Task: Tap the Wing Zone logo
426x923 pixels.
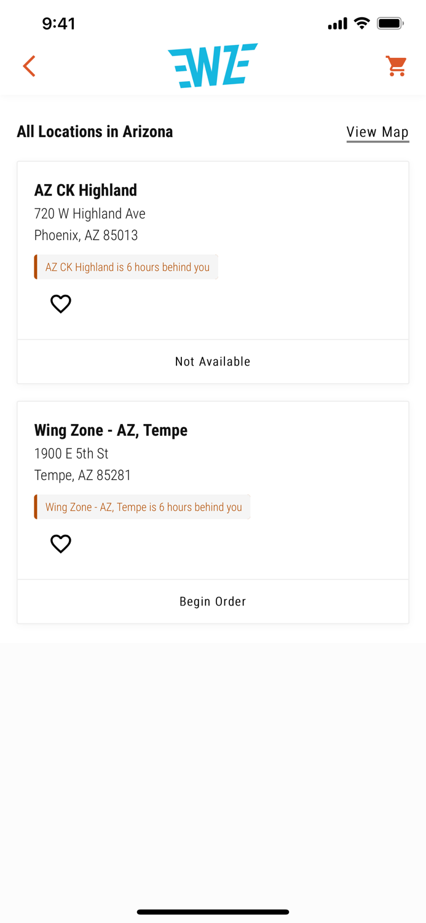Action: coord(213,65)
